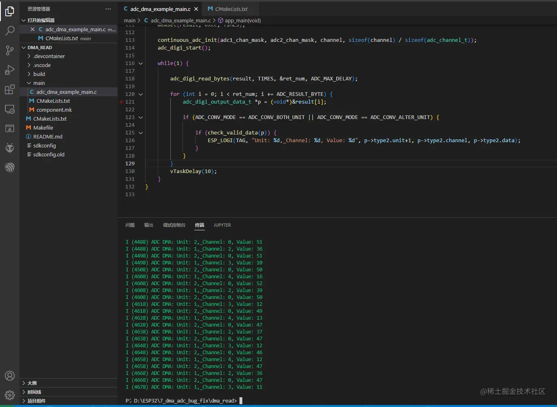Fold the while loop at line 116
This screenshot has height=407, width=557.
click(x=141, y=63)
